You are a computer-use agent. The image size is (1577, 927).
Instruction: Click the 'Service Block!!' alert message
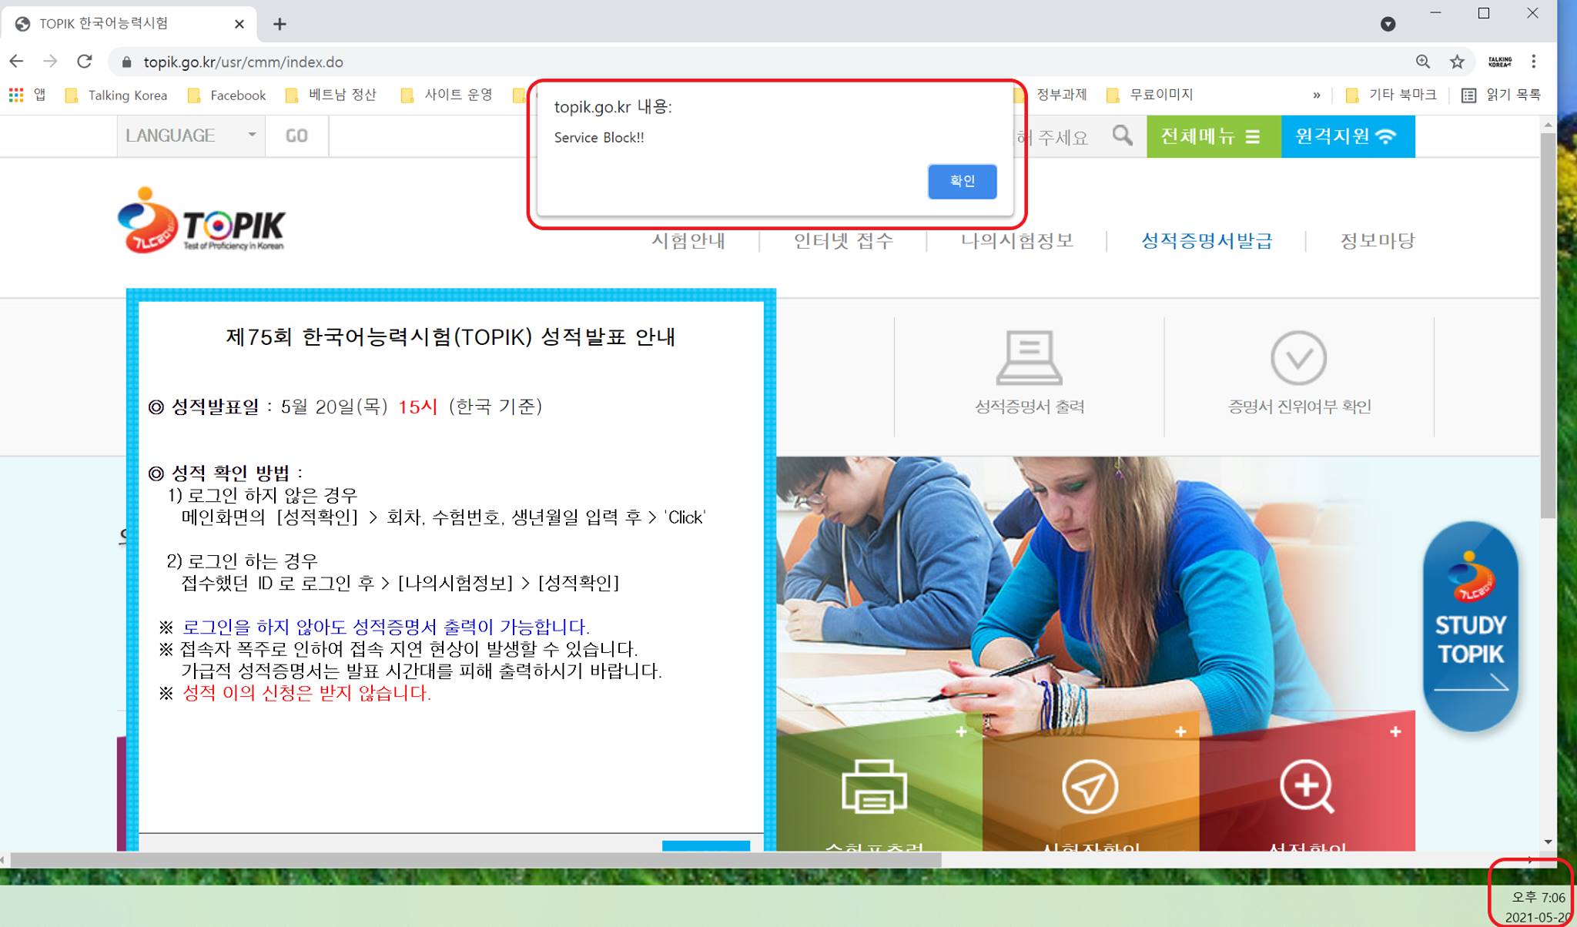[599, 138]
